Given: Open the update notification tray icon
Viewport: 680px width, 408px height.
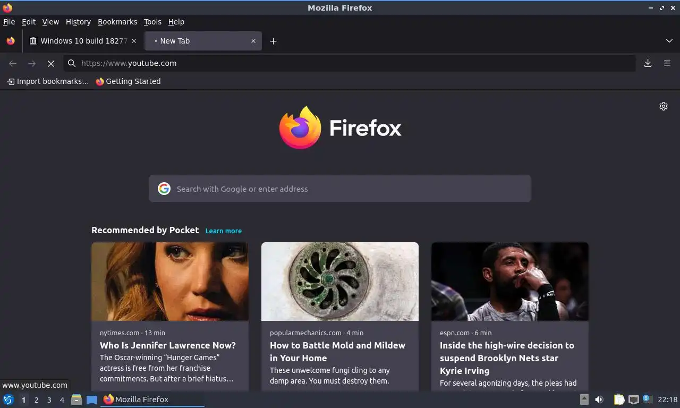Looking at the screenshot, I should [x=647, y=398].
